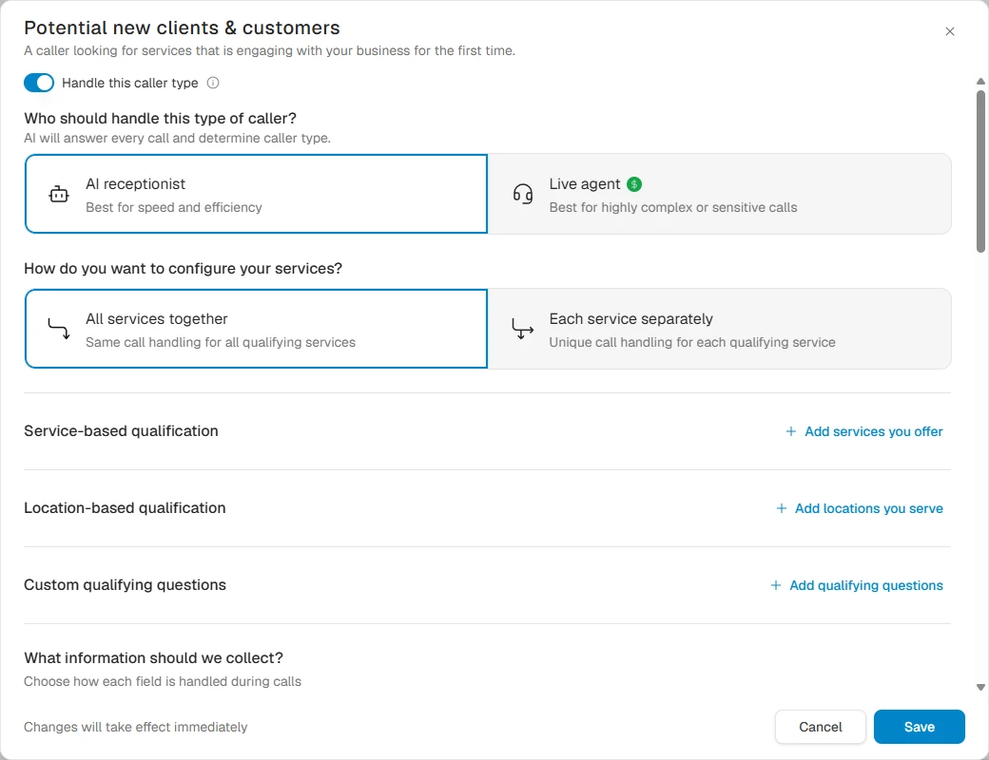
Task: Click the Location-based qualification heading
Action: pyautogui.click(x=125, y=508)
